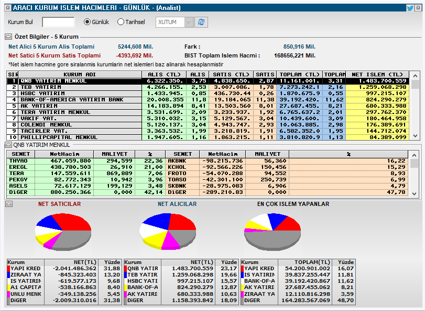Collapse the pie charts section
Image resolution: width=425 pixels, height=311 pixels.
tap(9, 204)
